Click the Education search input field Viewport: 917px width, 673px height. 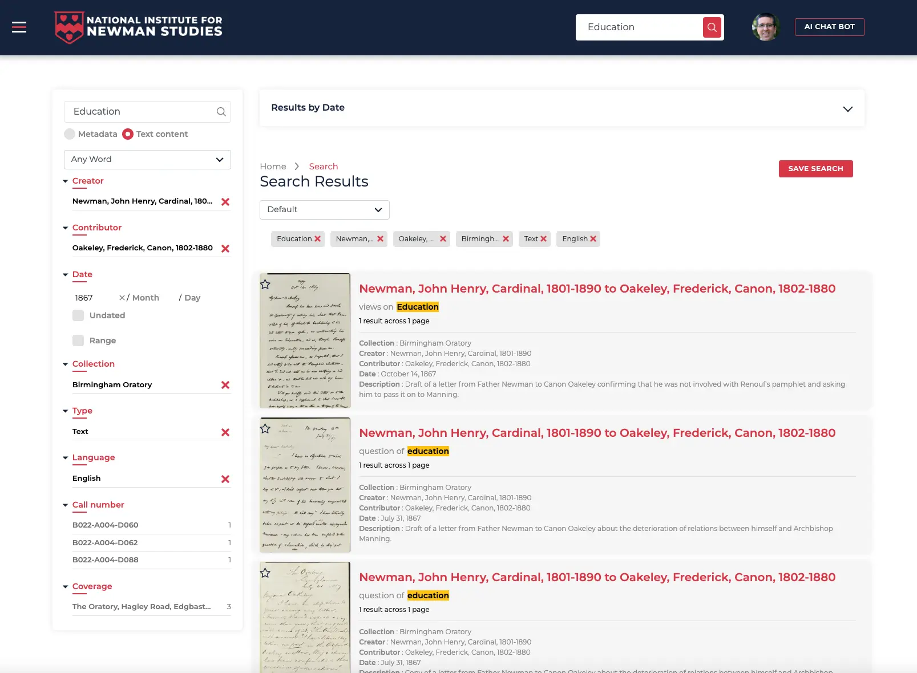tap(639, 27)
